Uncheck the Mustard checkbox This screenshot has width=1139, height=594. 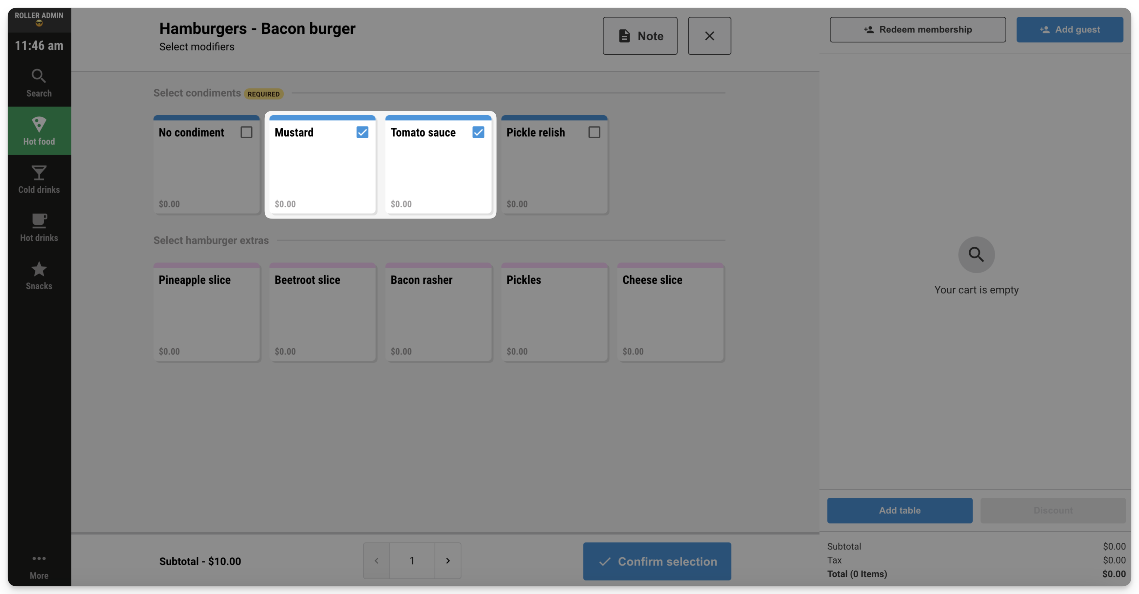coord(362,132)
